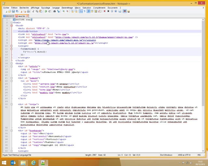Screen dimensions: 208x166
Task: Open Internet Explorer from taskbar
Action: (33, 163)
